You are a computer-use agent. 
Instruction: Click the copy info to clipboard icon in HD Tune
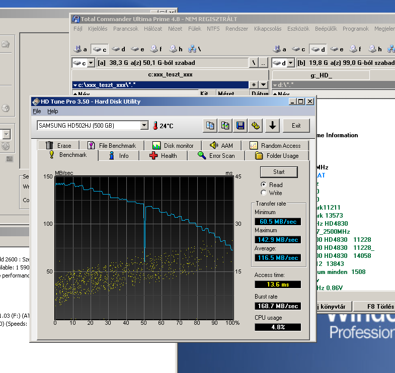pos(210,125)
